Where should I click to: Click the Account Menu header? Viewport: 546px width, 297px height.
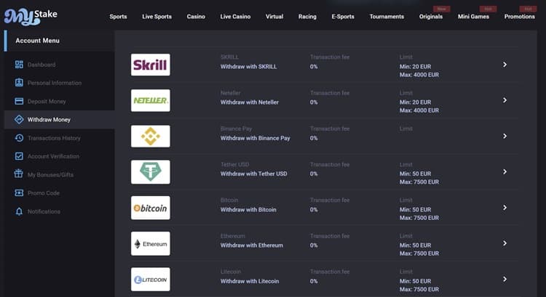pyautogui.click(x=37, y=41)
